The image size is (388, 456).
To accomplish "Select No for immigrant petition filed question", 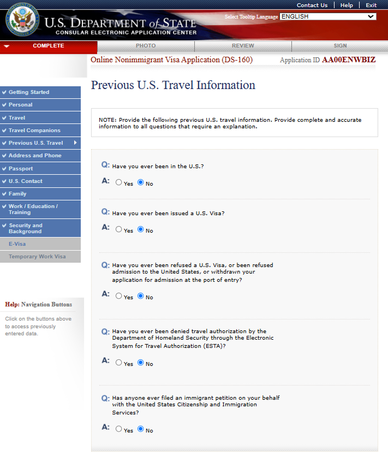I will coord(141,429).
